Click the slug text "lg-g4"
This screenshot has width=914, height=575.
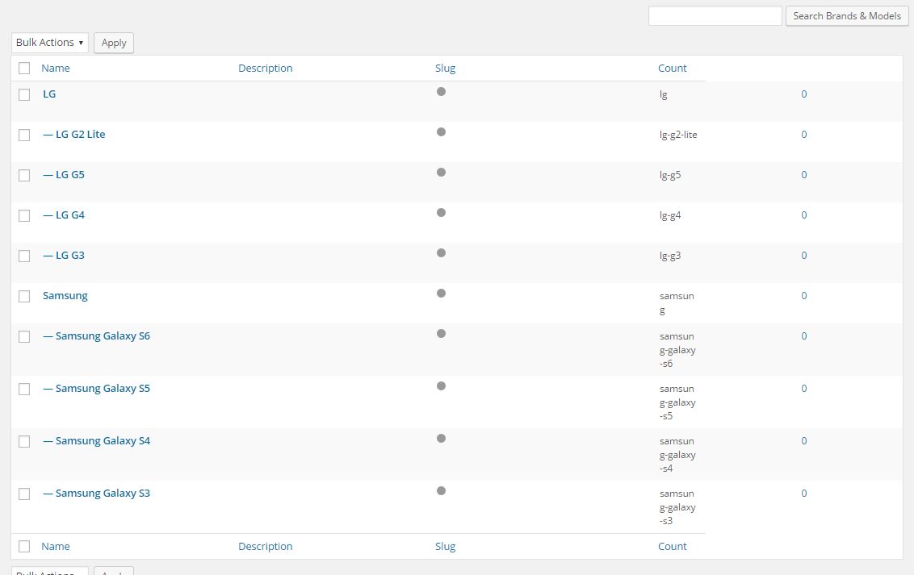tap(670, 215)
